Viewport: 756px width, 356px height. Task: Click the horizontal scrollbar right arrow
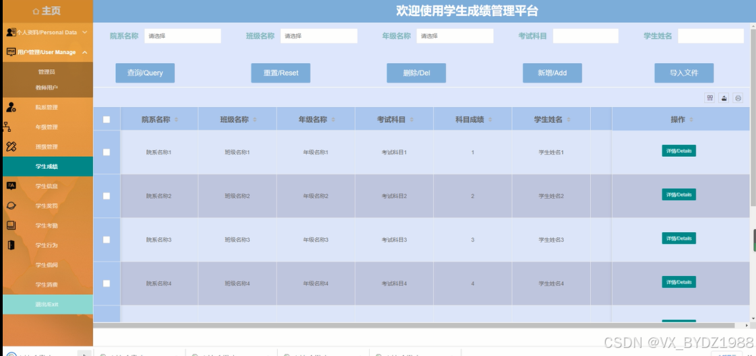[747, 326]
